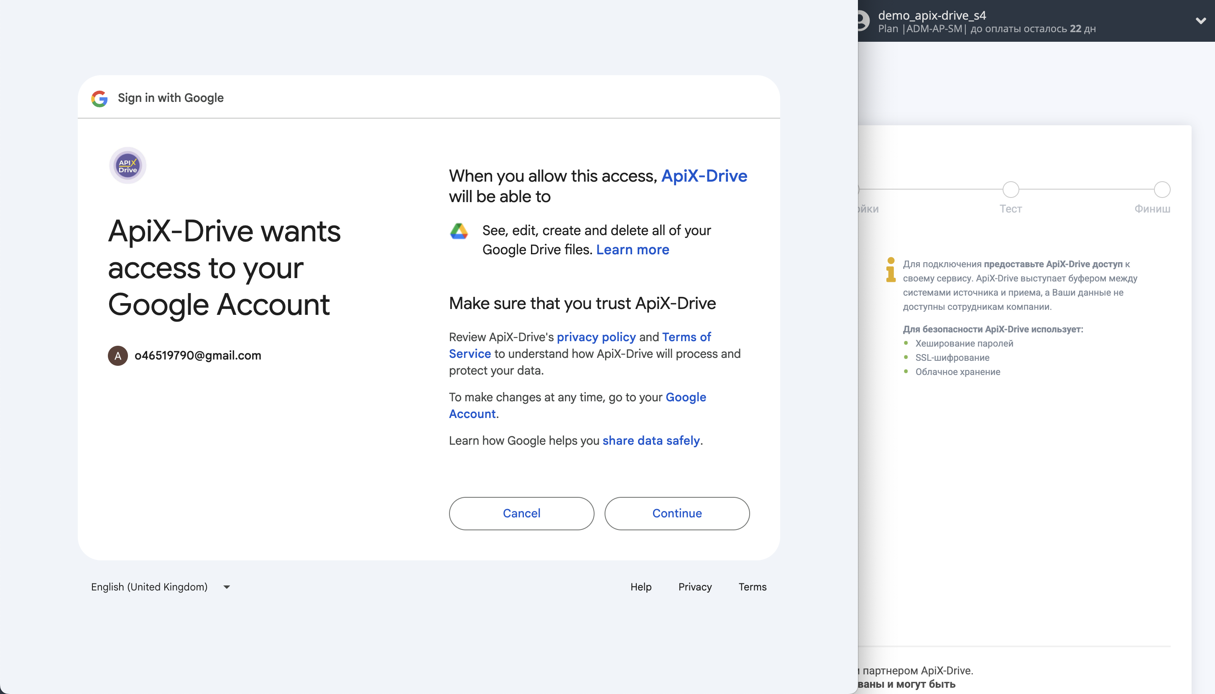
Task: Click the Облачное хранение list item
Action: (x=957, y=372)
